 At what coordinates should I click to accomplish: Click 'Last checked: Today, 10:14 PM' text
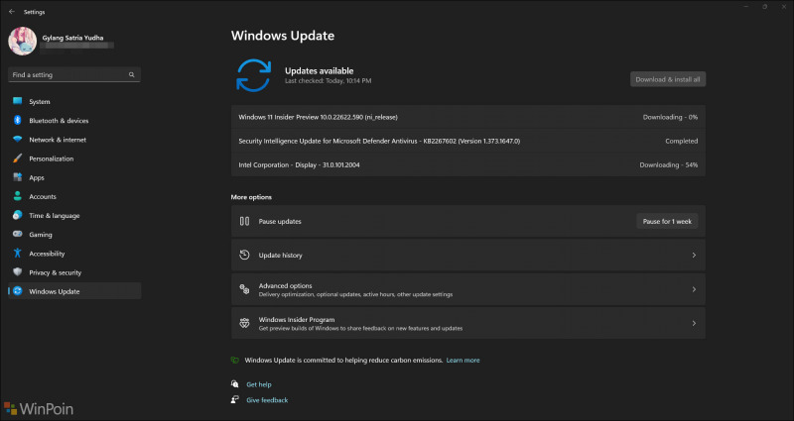(x=328, y=81)
